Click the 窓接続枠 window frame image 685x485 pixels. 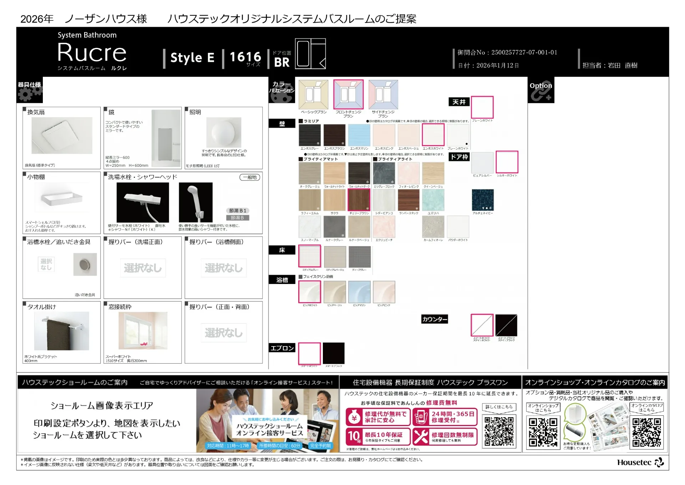143,331
